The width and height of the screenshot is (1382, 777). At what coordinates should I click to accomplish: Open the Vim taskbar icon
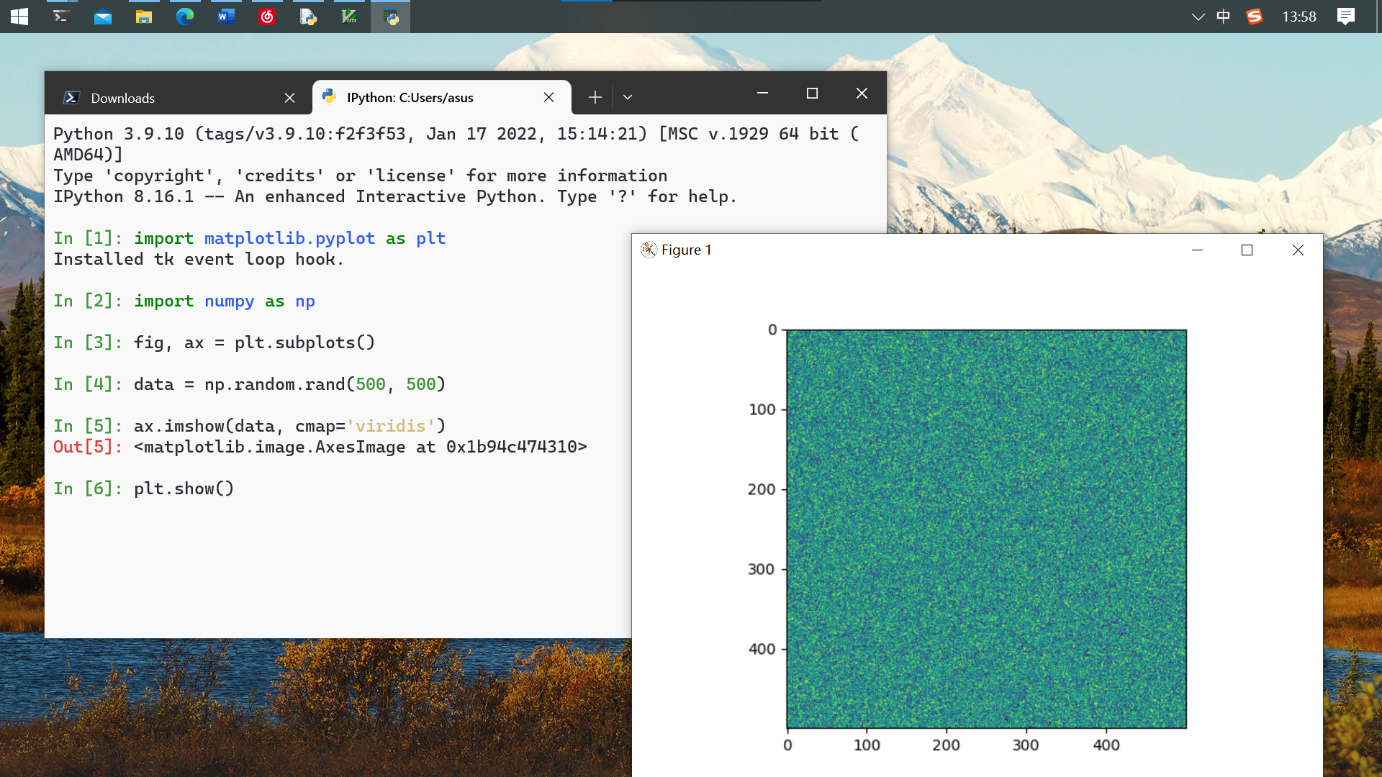click(x=349, y=17)
